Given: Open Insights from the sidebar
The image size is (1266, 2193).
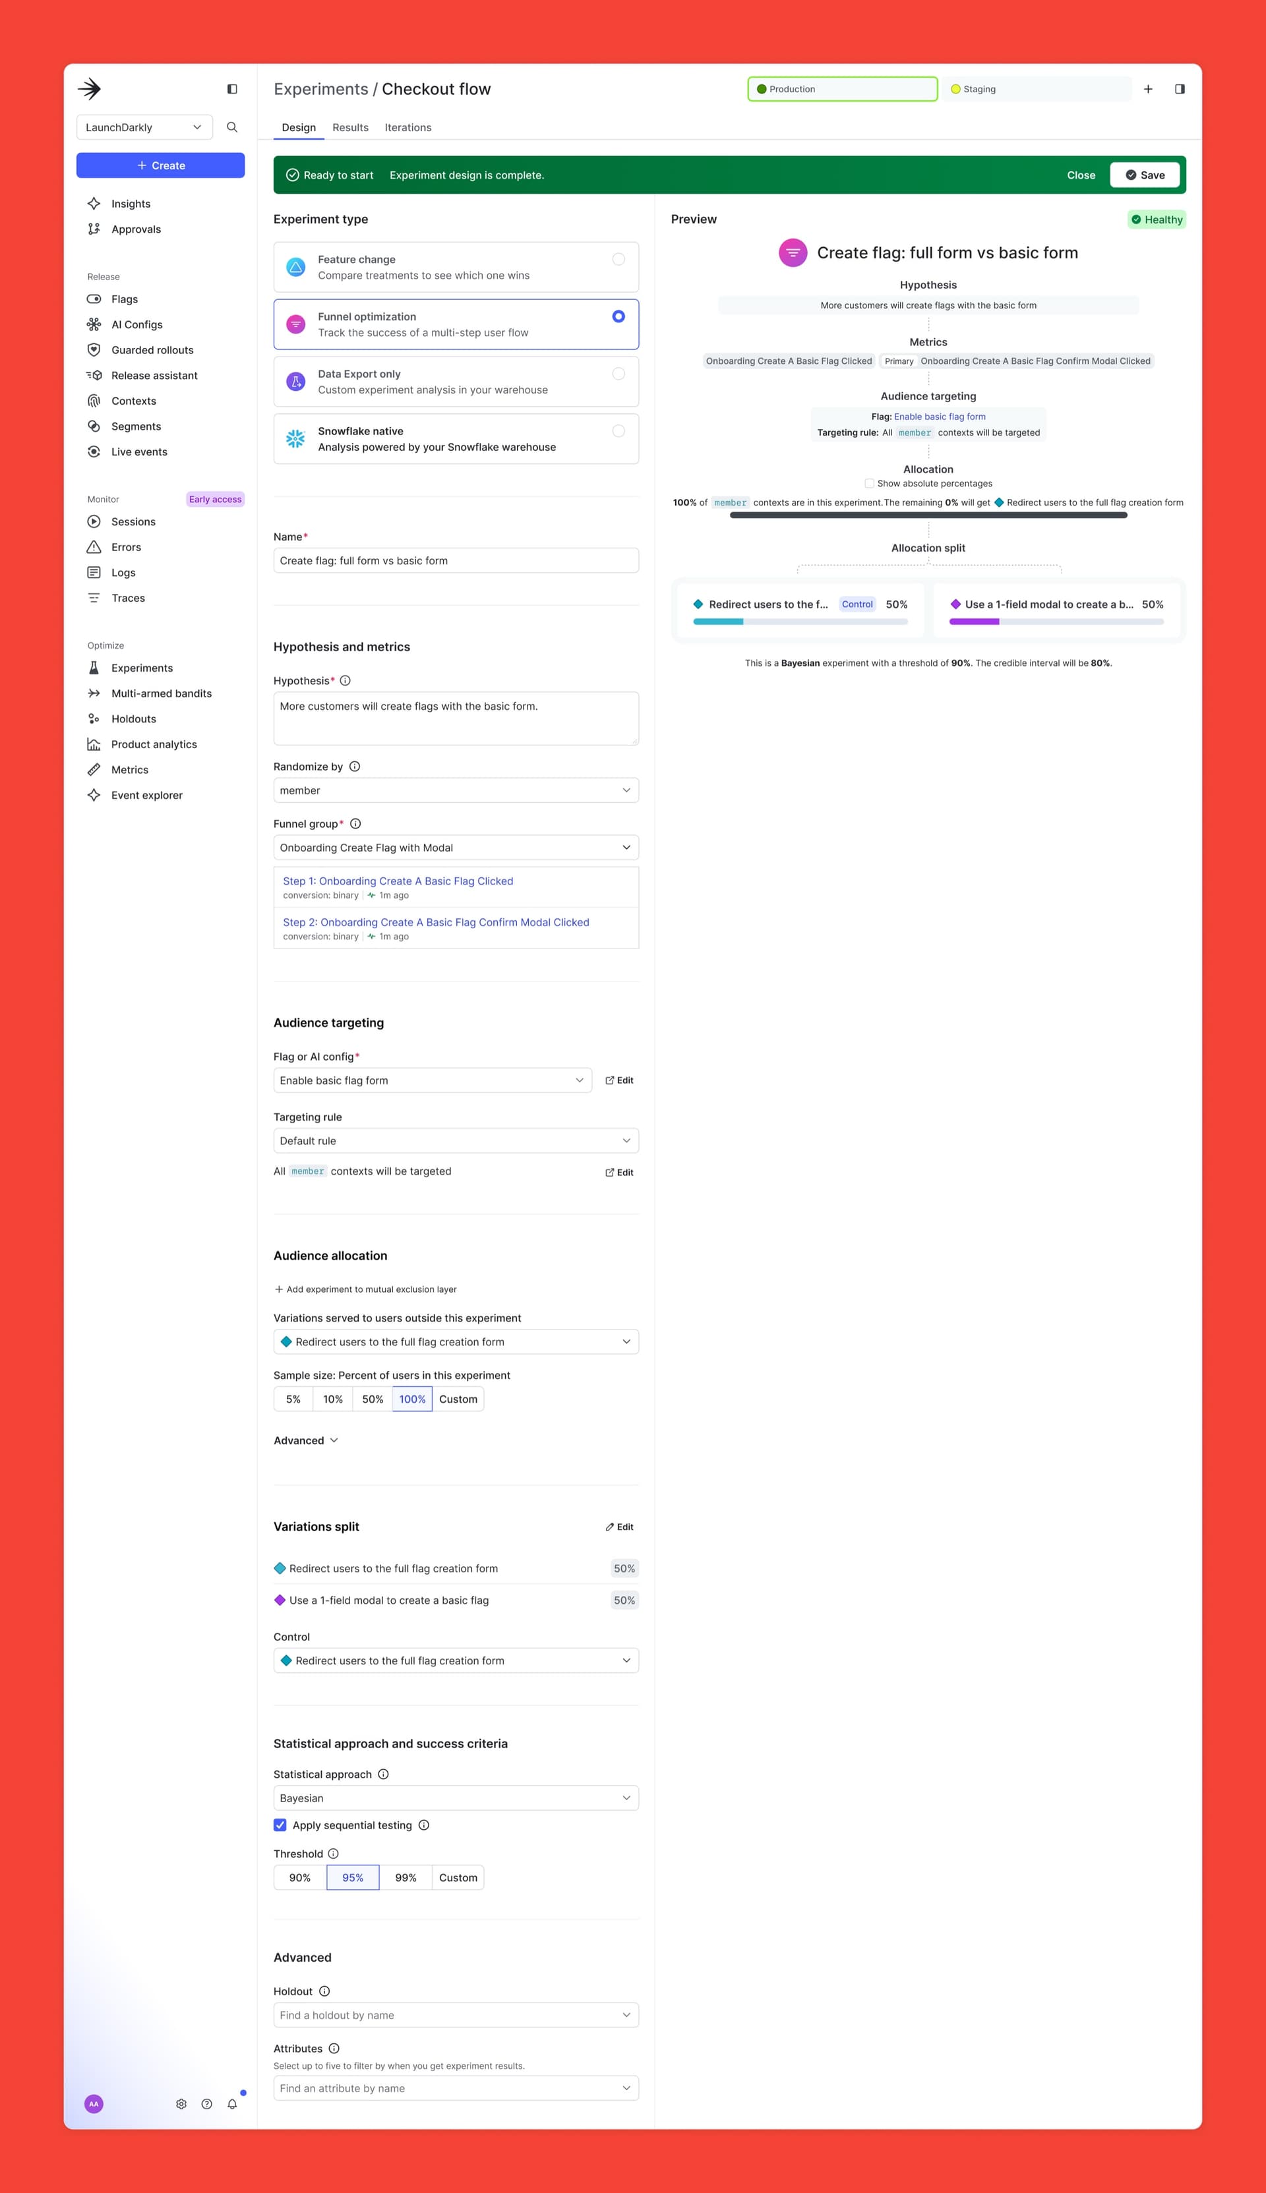Looking at the screenshot, I should [131, 204].
